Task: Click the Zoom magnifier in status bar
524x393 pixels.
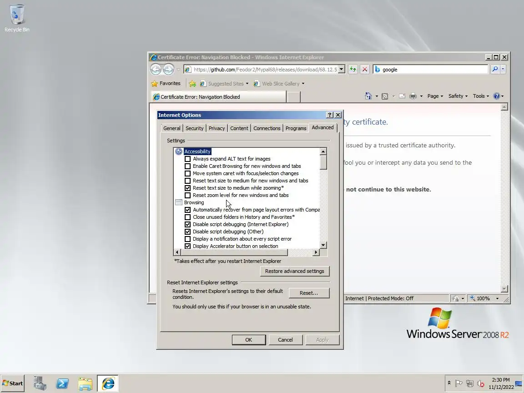Action: (x=473, y=298)
